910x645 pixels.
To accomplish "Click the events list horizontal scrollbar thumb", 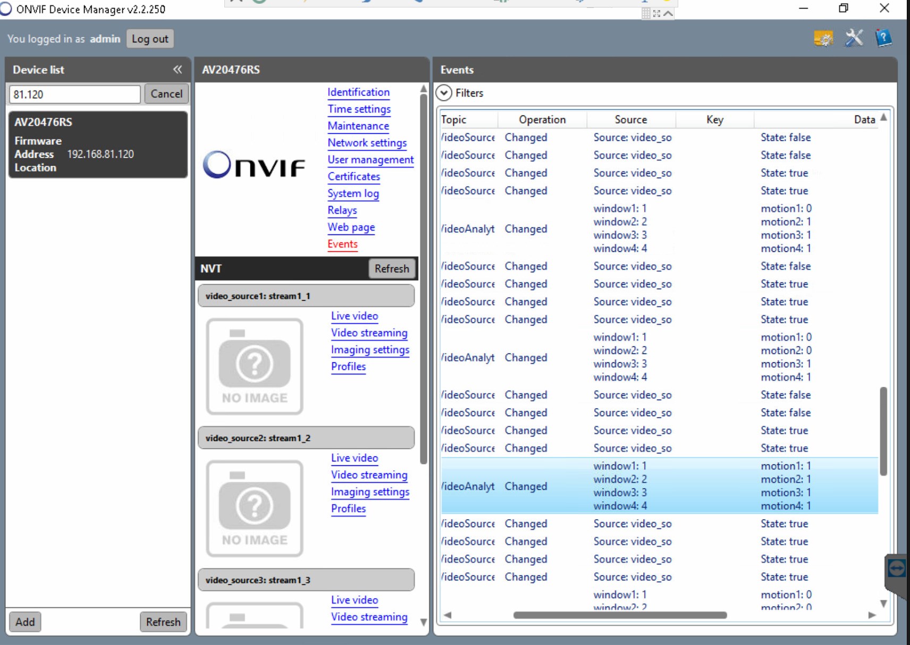I will 620,615.
